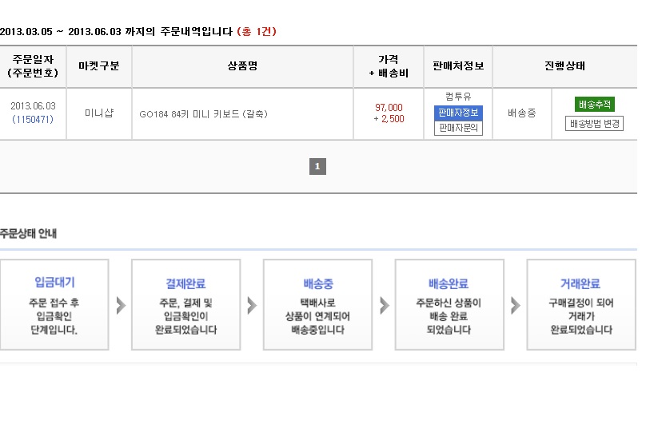Click the arrow icon after 결제완료 box
Image resolution: width=646 pixels, height=440 pixels.
point(252,305)
